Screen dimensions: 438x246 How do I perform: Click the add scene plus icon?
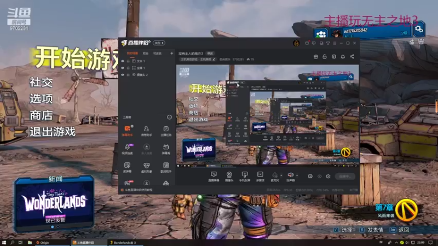coord(171,53)
